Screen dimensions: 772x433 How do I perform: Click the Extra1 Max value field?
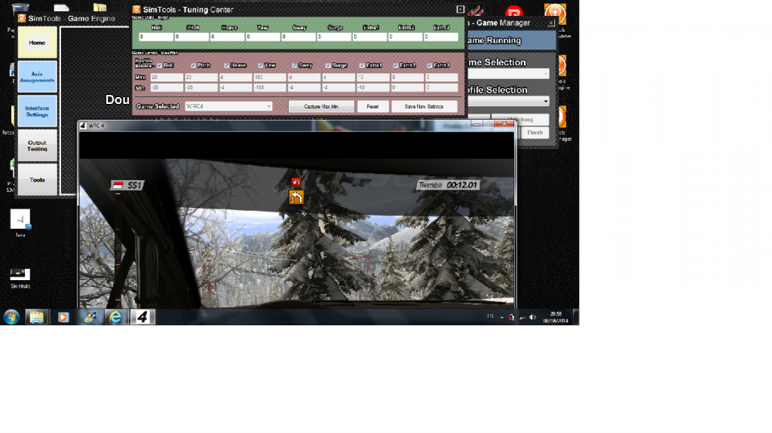[x=372, y=78]
